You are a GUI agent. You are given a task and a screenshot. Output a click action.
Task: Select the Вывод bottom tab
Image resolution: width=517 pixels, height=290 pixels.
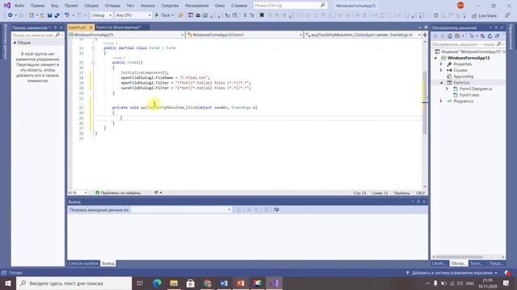coord(107,263)
